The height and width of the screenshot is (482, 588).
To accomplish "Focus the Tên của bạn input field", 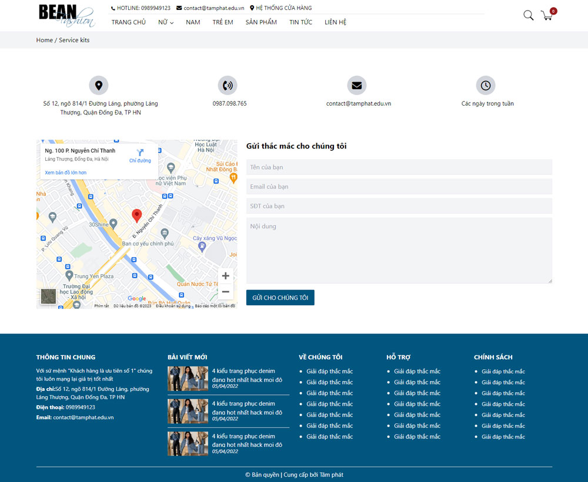I will [x=399, y=167].
